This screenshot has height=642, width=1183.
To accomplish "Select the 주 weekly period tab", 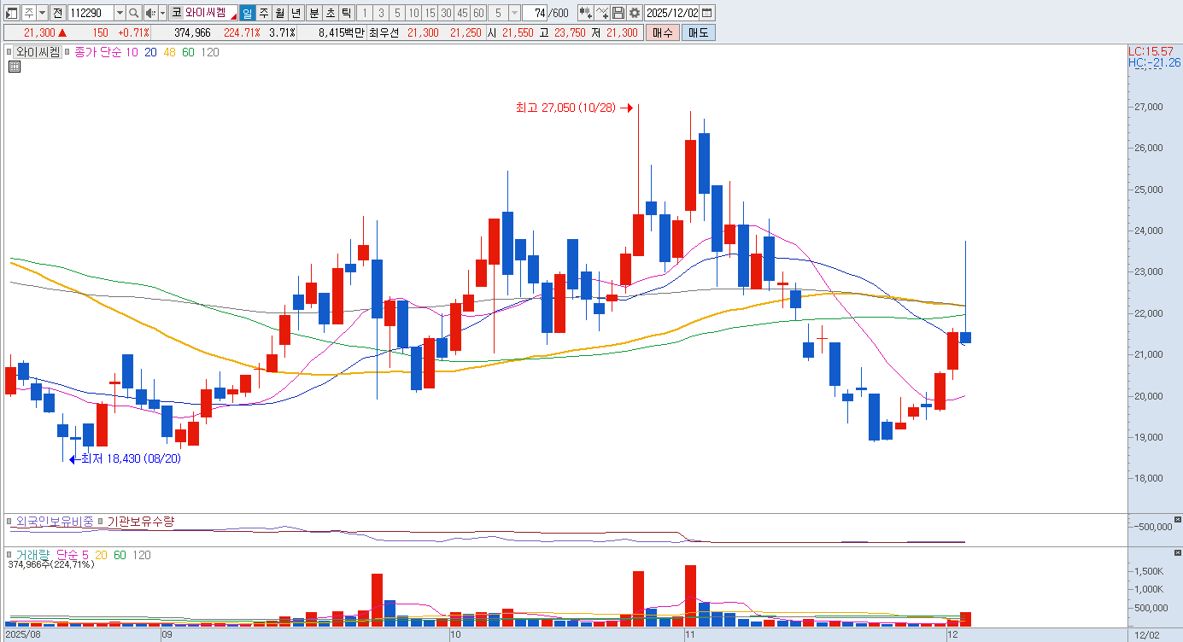I will [x=263, y=13].
